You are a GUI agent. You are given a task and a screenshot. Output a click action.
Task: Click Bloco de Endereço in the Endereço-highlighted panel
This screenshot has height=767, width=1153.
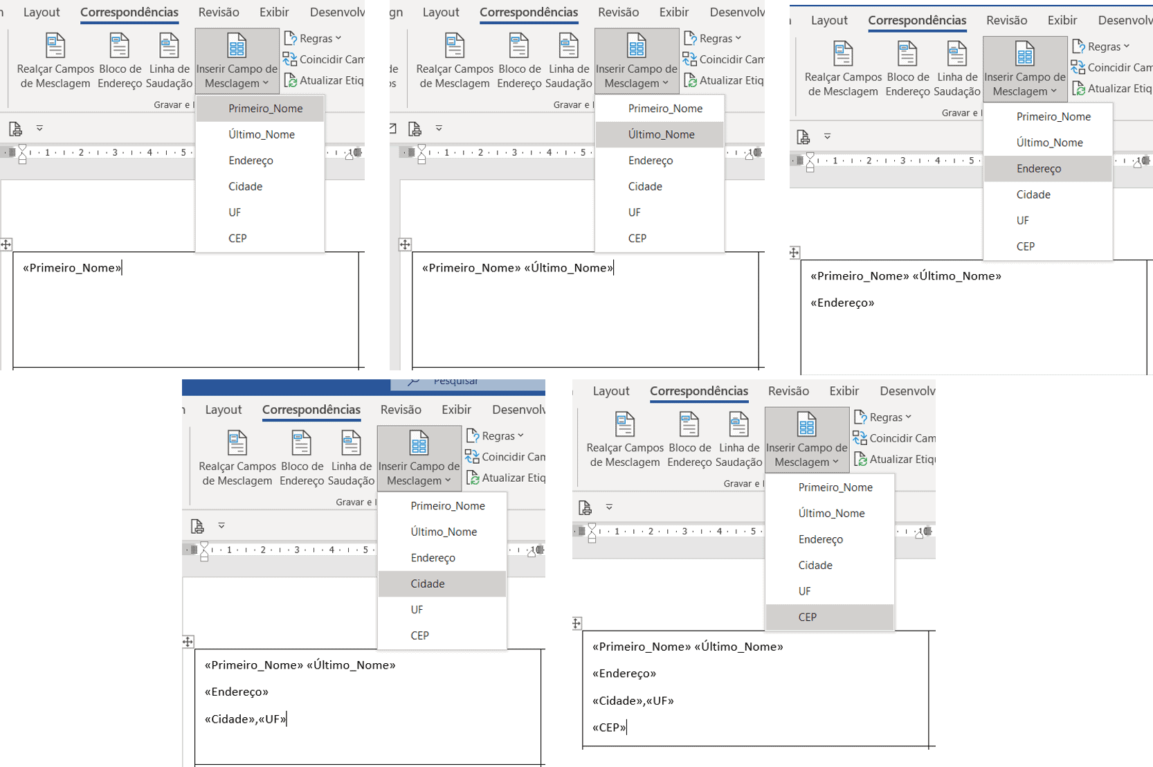point(907,69)
